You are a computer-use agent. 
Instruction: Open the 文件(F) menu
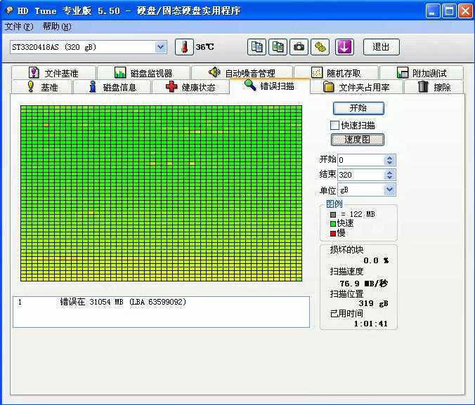pyautogui.click(x=19, y=27)
